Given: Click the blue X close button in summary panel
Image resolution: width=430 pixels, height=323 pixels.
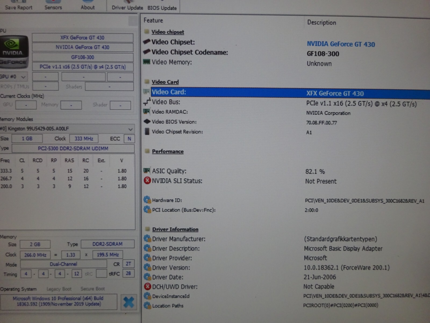Looking at the screenshot, I should (129, 302).
